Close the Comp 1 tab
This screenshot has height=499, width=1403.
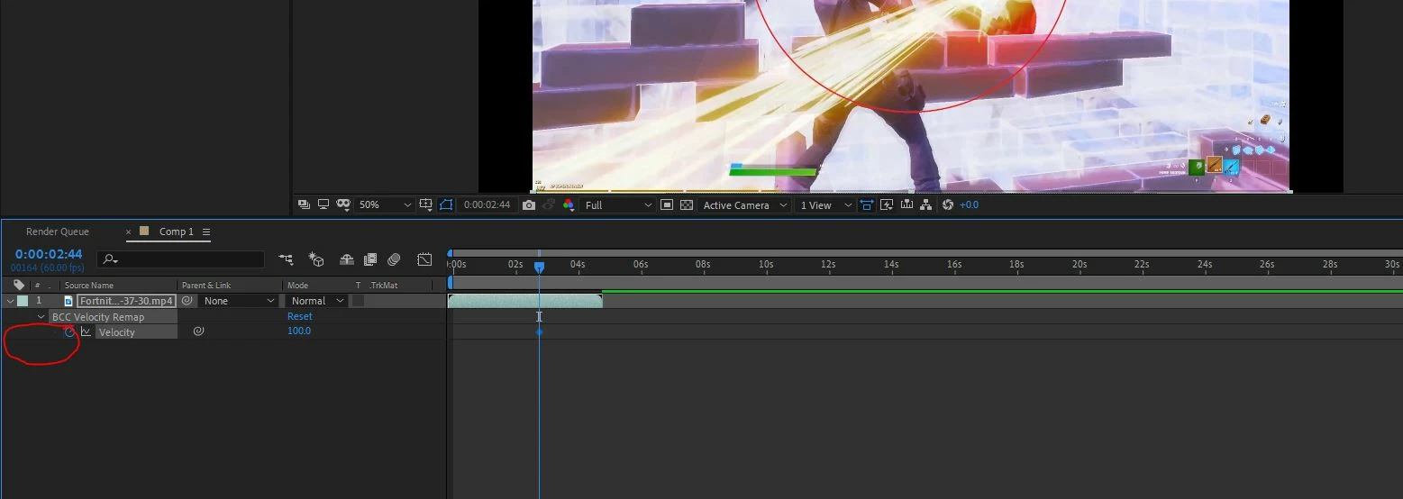point(128,231)
